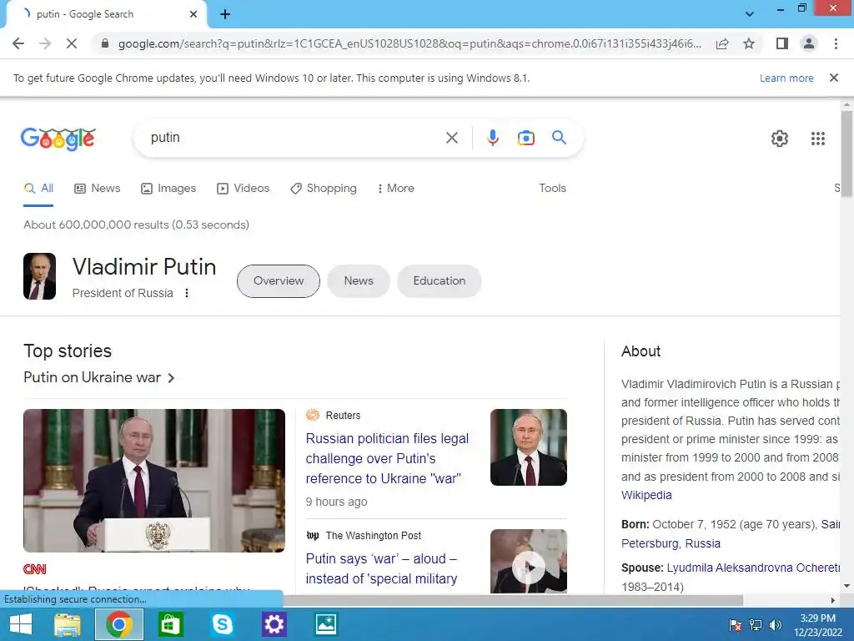This screenshot has height=641, width=854.
Task: Clear the search box text
Action: (451, 138)
